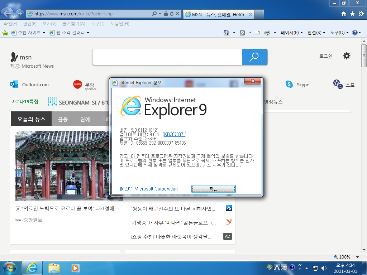The height and width of the screenshot is (275, 367).
Task: Open the 보기(V) menu
Action: [x=49, y=24]
